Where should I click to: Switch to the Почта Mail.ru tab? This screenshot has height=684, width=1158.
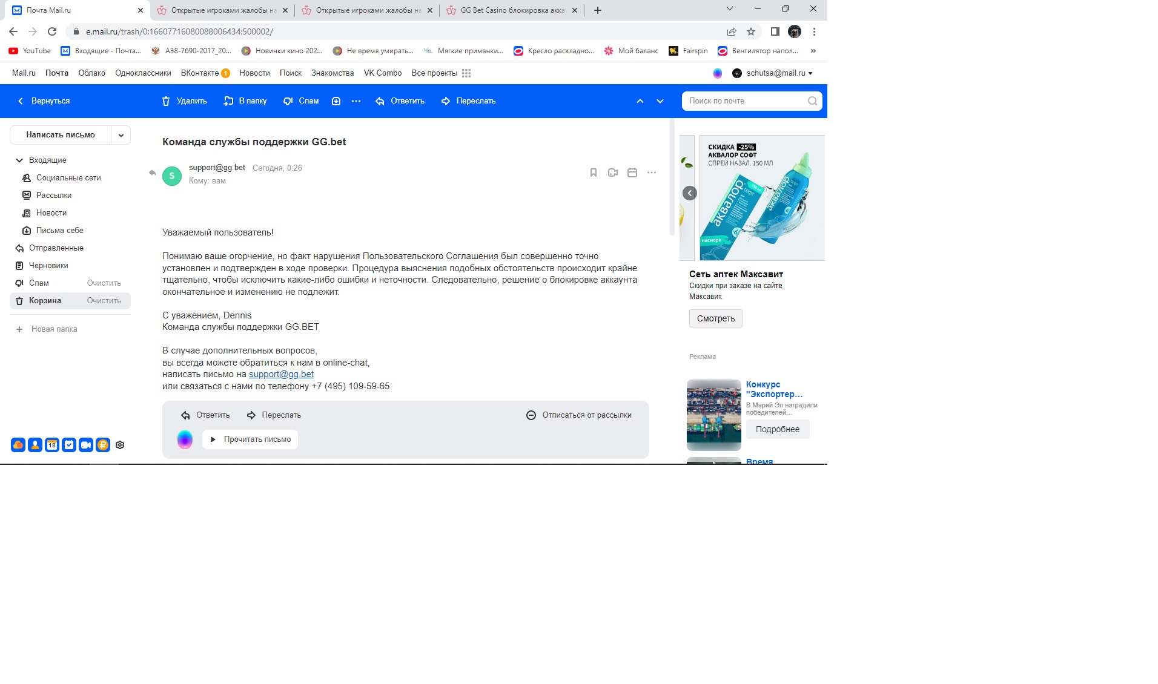[x=78, y=10]
